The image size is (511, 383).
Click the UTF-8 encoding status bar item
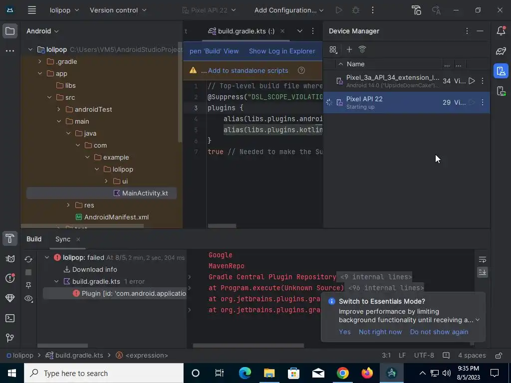(424, 355)
